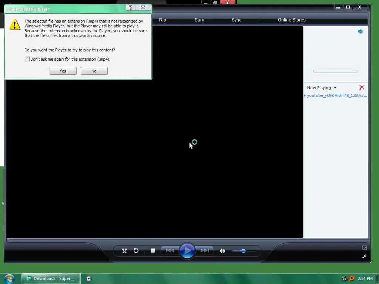Minimize the Media Player window
379x284 pixels.
(x=338, y=7)
